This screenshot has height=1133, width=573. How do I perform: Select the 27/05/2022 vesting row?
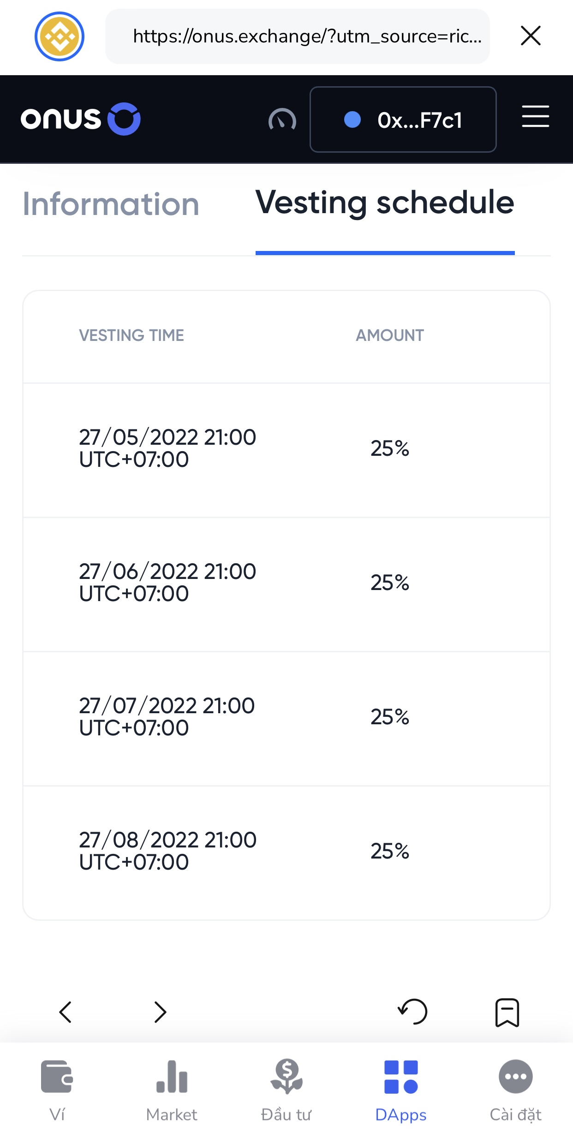point(286,448)
